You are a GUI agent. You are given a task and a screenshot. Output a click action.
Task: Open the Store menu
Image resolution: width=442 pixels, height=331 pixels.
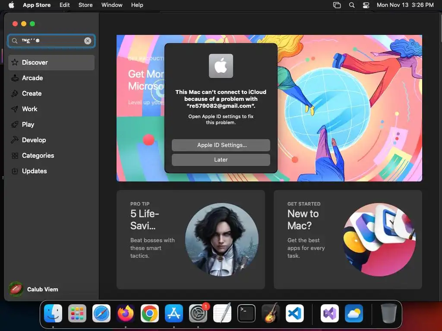coord(85,5)
